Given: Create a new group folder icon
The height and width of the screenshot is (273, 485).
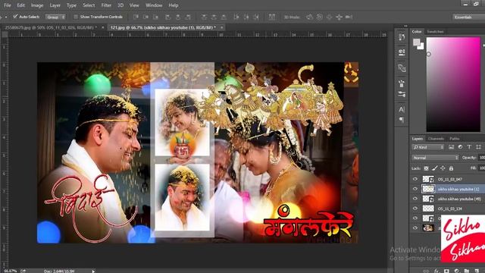Looking at the screenshot, I should (x=467, y=271).
